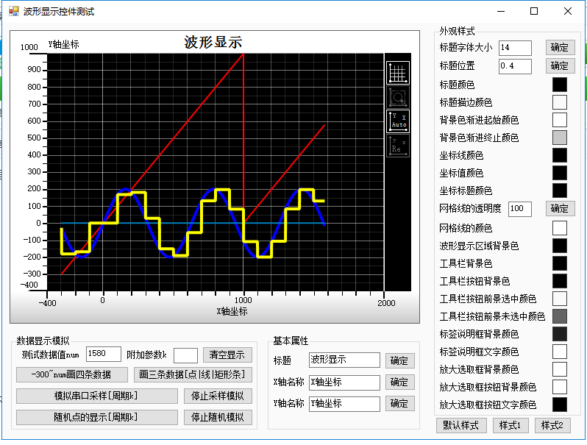Activate the Y X Auto scale icon

(397, 121)
